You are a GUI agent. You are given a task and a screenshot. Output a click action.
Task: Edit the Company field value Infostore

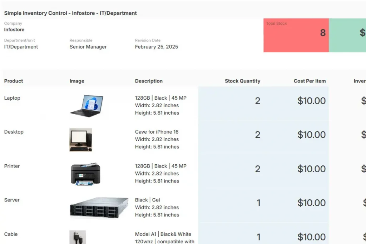coord(14,30)
